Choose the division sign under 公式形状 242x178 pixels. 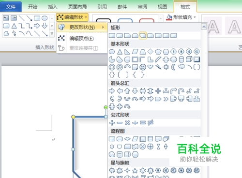(x=135, y=123)
